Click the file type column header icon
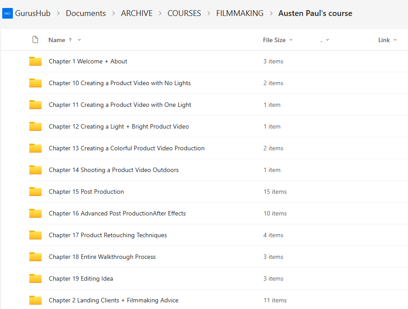This screenshot has height=309, width=408. click(35, 40)
